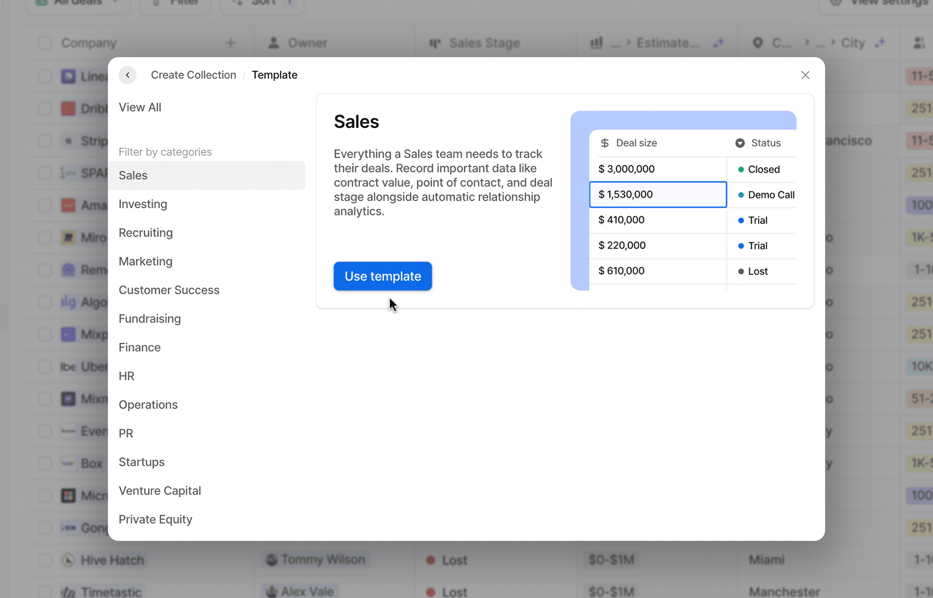Close the template dialog
This screenshot has width=933, height=598.
(805, 75)
